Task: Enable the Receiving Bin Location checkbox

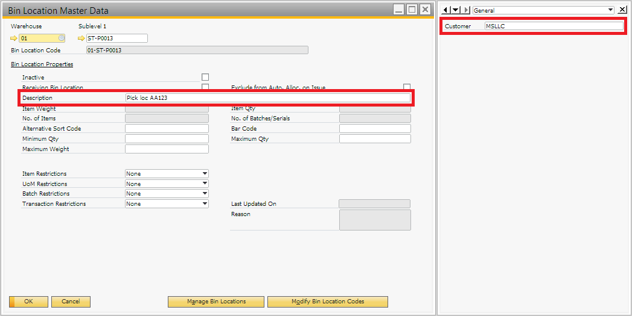Action: pos(205,87)
